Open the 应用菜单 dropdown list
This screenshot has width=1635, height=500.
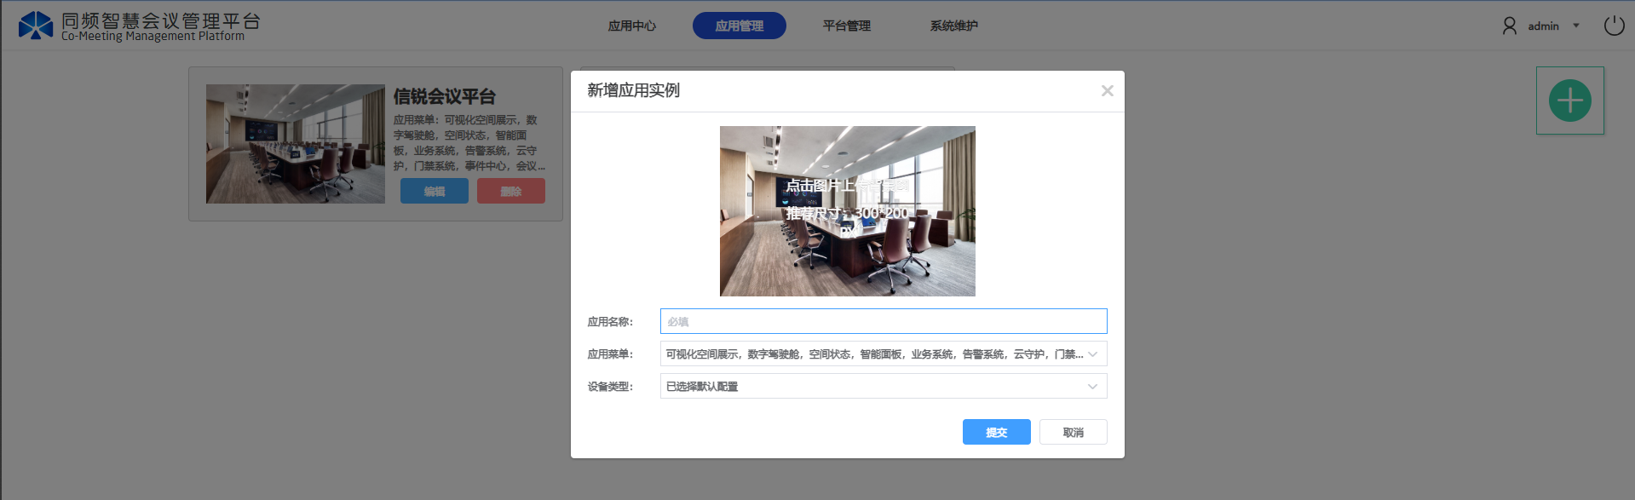883,354
